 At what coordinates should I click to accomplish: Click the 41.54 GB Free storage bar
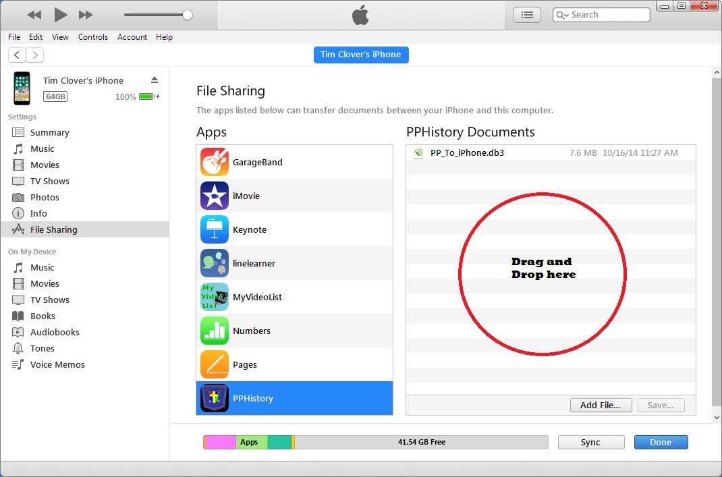pyautogui.click(x=421, y=443)
